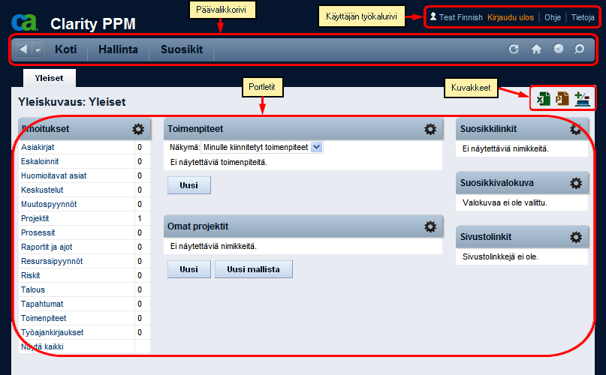Screen dimensions: 606x375
Task: Open Omat projektit portlet gear options
Action: tap(430, 226)
